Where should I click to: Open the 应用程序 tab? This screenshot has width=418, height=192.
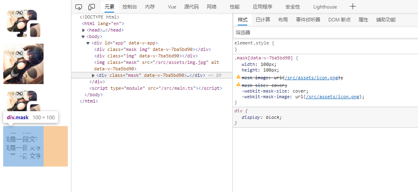pyautogui.click(x=263, y=7)
